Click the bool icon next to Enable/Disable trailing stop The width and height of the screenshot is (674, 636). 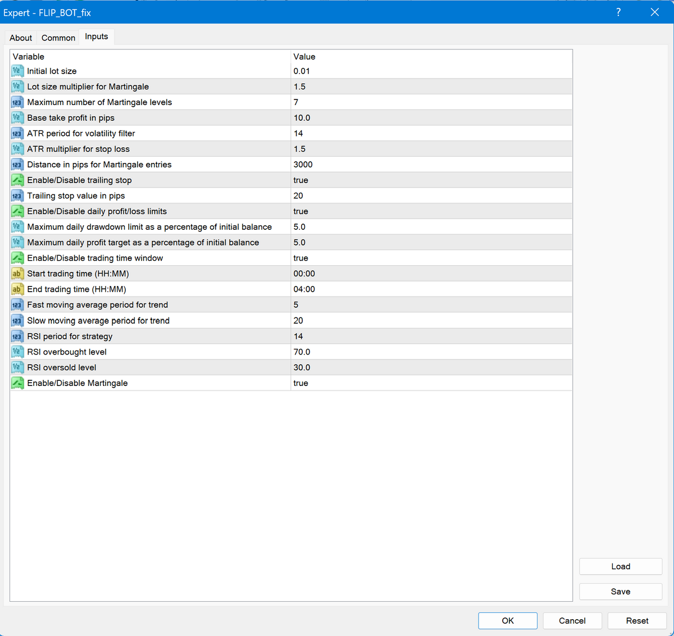17,180
